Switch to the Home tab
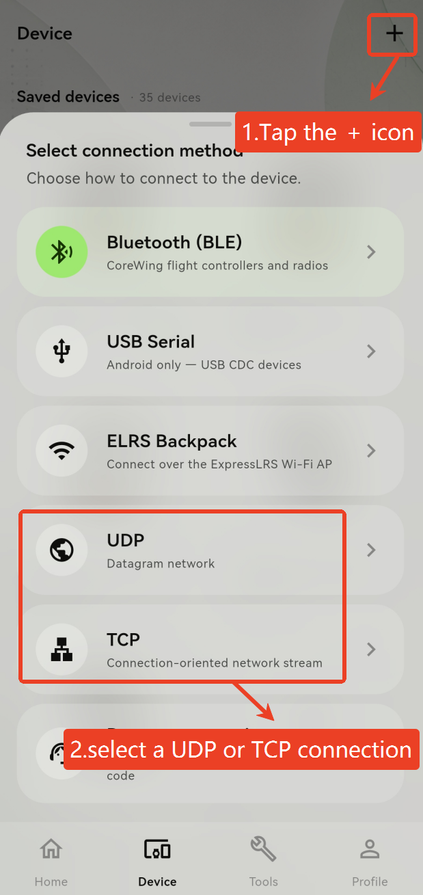The image size is (423, 895). pyautogui.click(x=51, y=861)
